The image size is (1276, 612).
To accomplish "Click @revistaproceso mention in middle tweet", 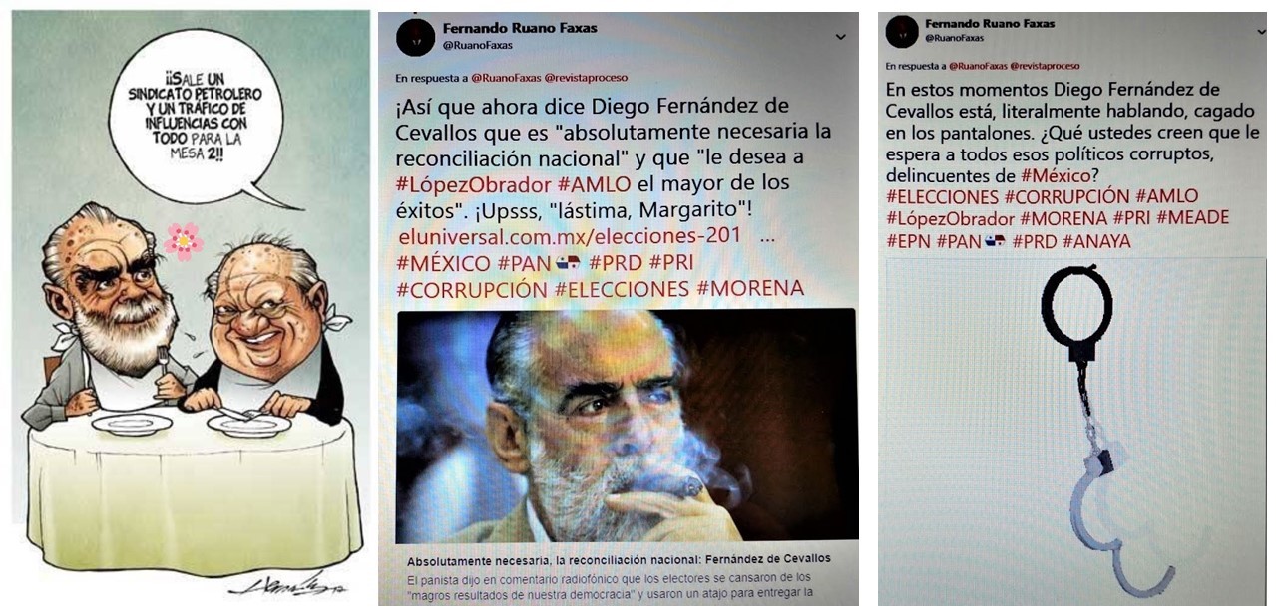I will coord(586,77).
